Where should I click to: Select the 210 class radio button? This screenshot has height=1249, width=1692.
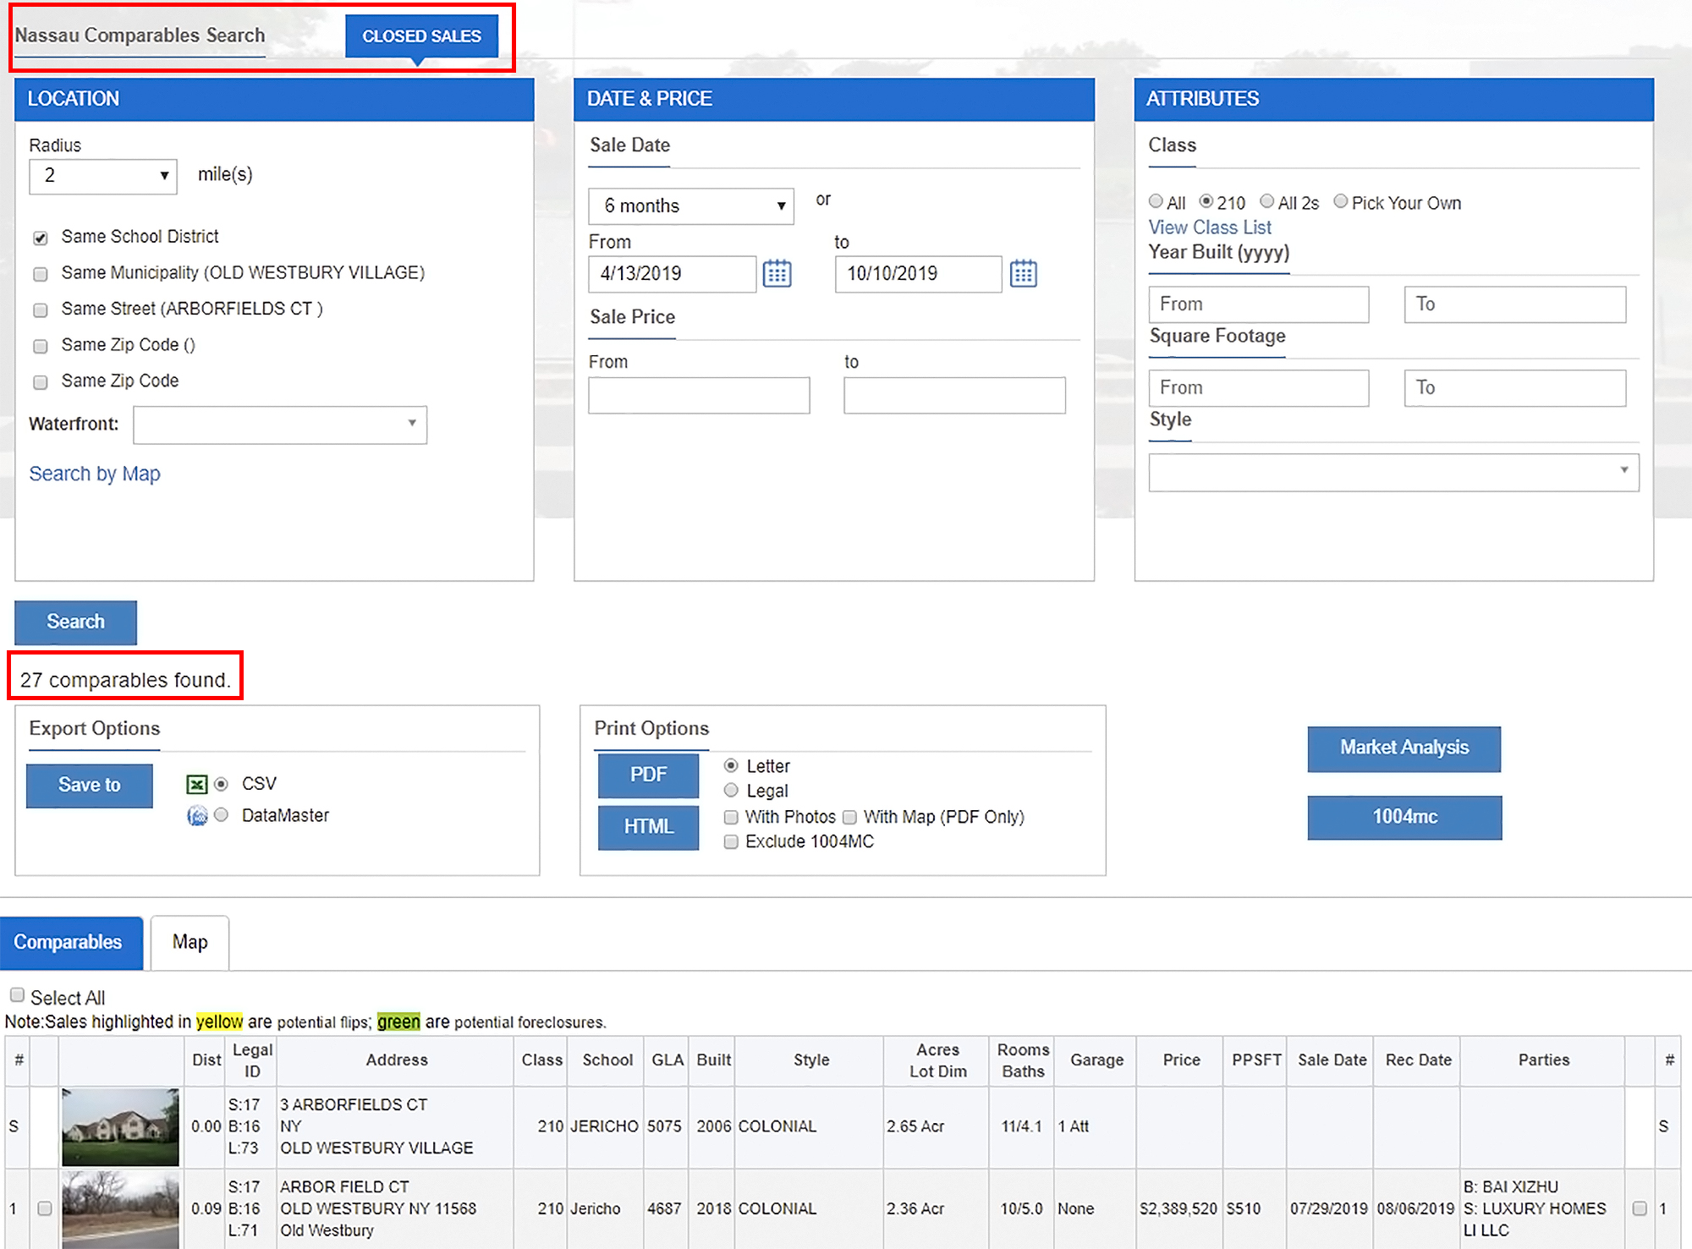pos(1206,201)
